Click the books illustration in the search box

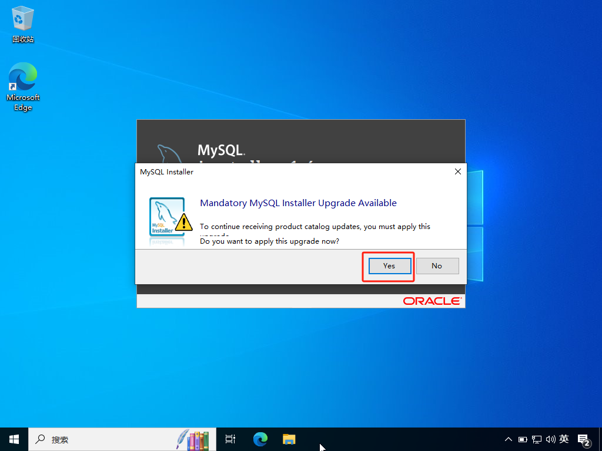193,439
